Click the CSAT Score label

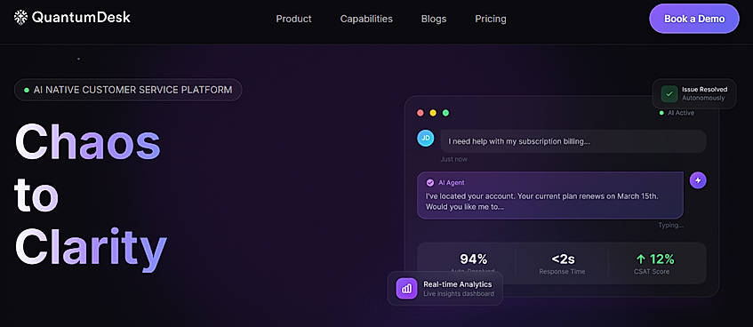coord(652,272)
